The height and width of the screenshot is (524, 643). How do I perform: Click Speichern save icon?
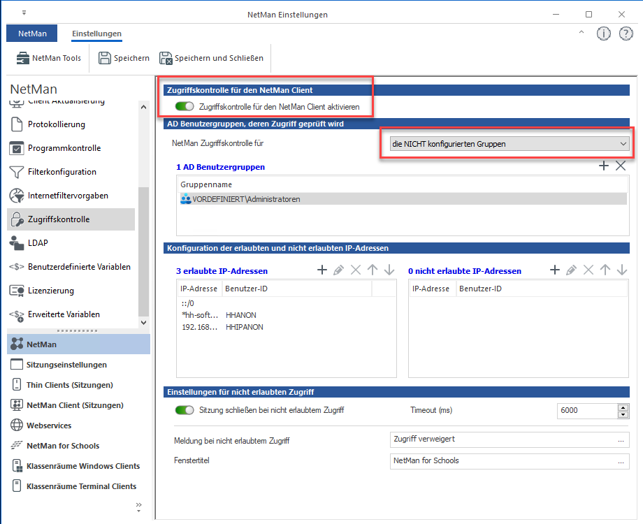coord(104,59)
